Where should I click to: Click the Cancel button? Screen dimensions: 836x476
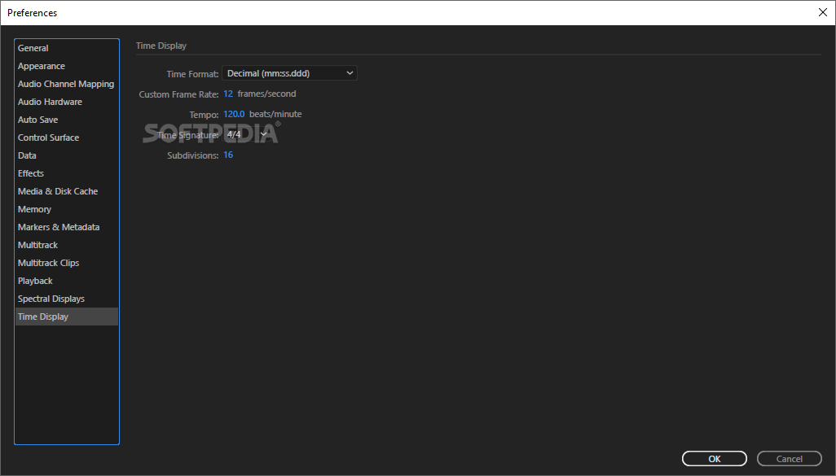789,458
